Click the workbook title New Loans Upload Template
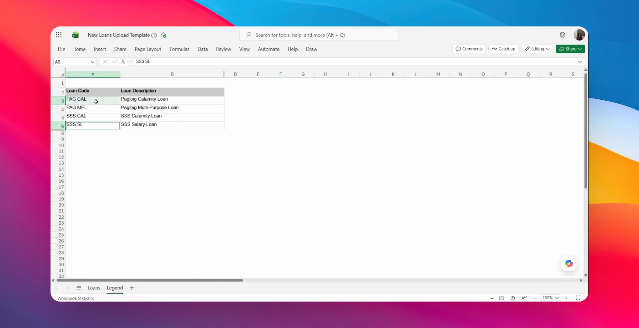Screen dimensions: 639x328 [122, 35]
